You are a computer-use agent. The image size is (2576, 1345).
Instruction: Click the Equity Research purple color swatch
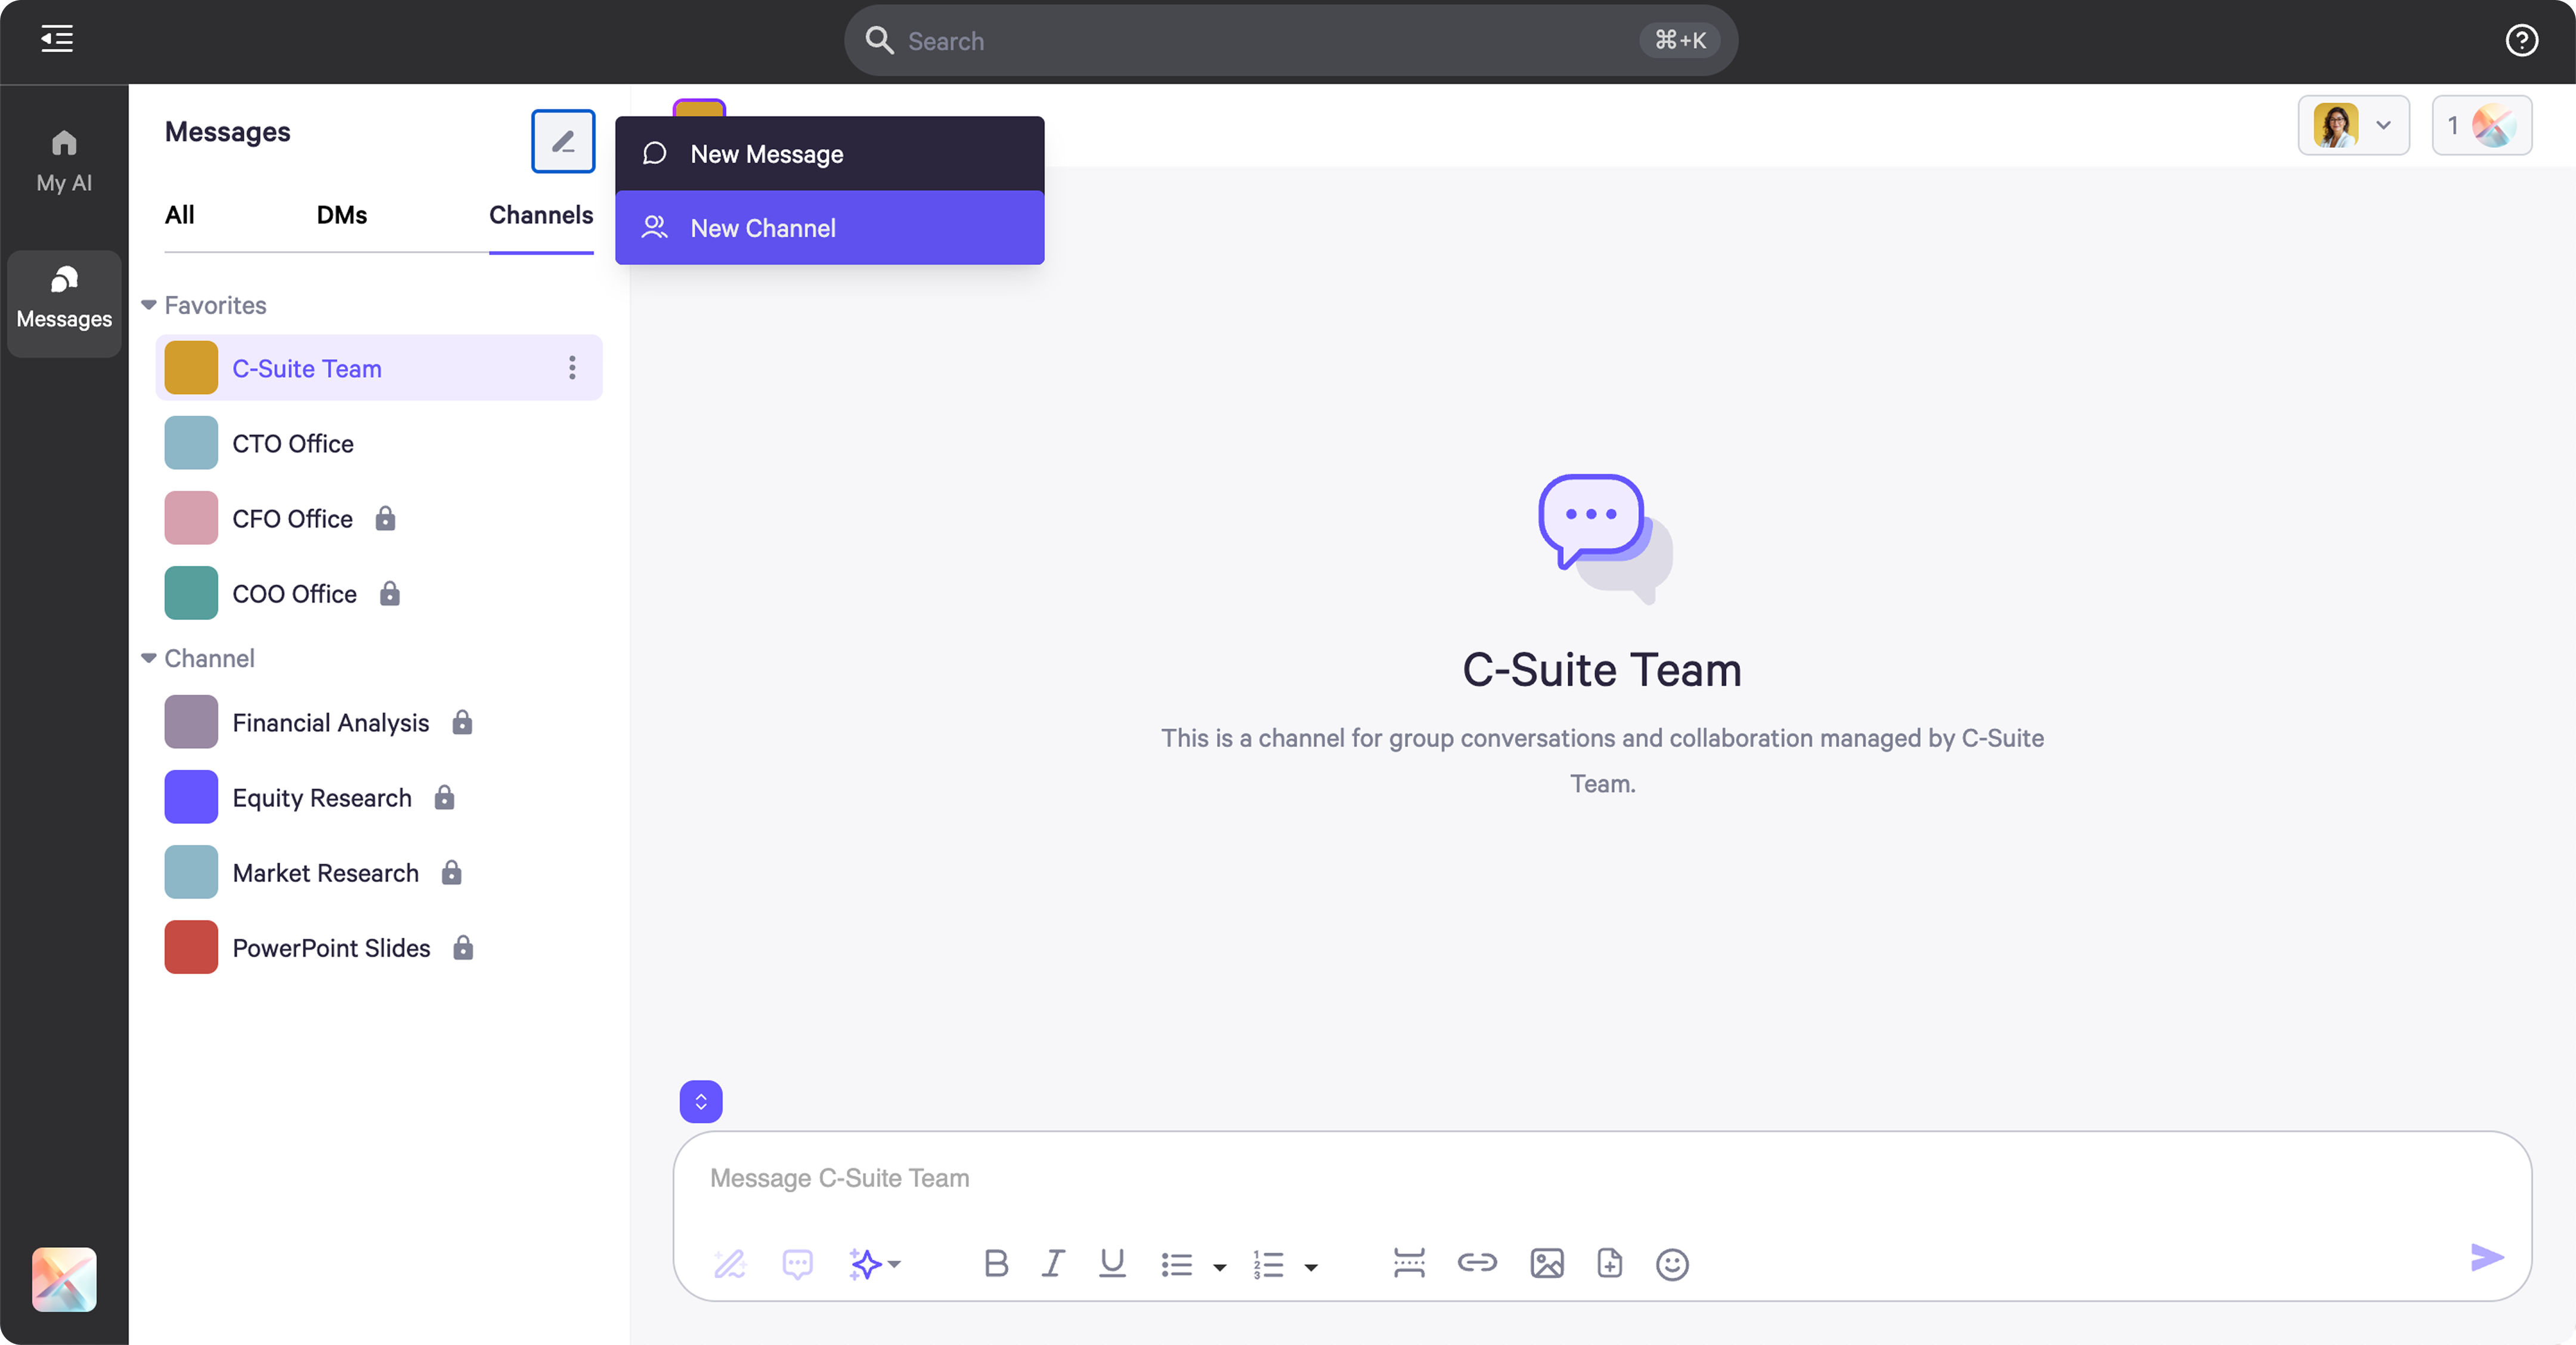coord(191,797)
